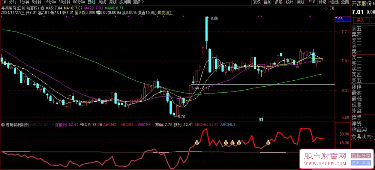Open the 多周期 multi-period view

point(125,2)
